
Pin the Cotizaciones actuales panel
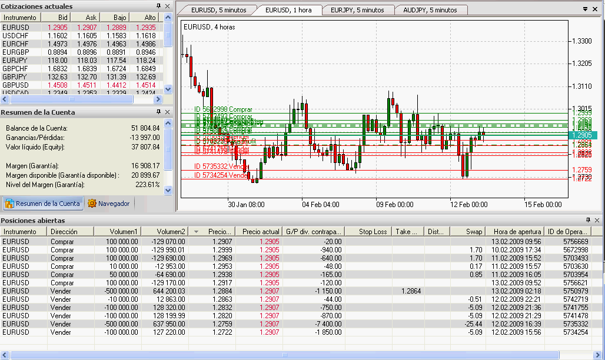pos(158,6)
